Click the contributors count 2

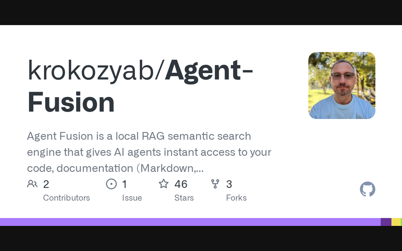(x=46, y=184)
